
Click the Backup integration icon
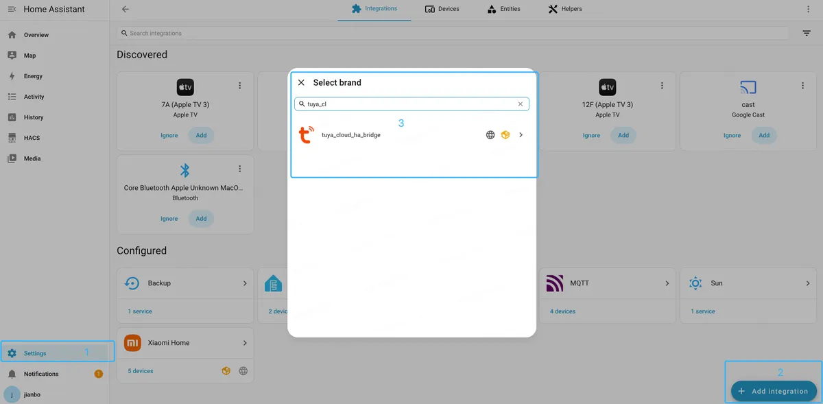pos(132,283)
